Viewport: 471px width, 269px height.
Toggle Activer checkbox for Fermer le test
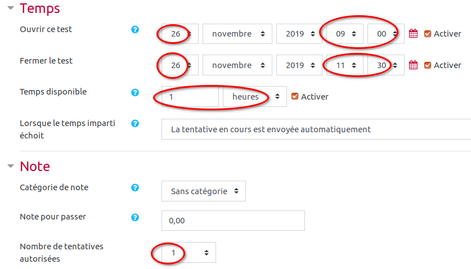pos(428,65)
